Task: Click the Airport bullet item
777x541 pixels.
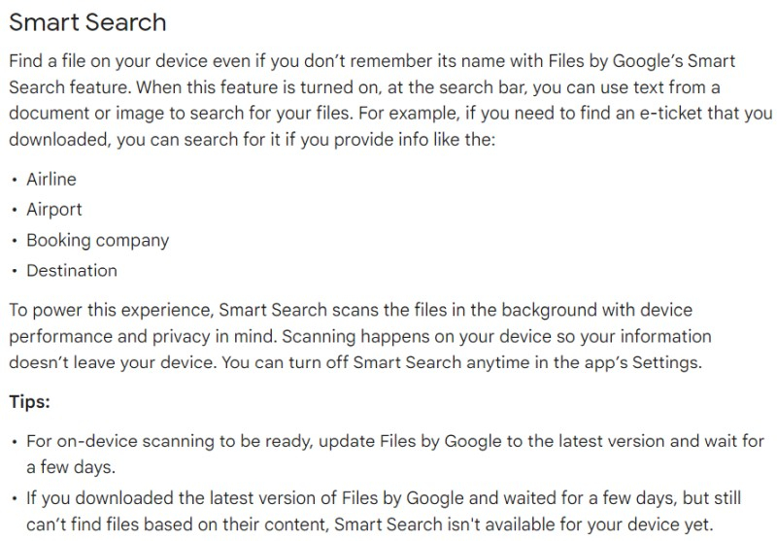Action: [x=53, y=210]
